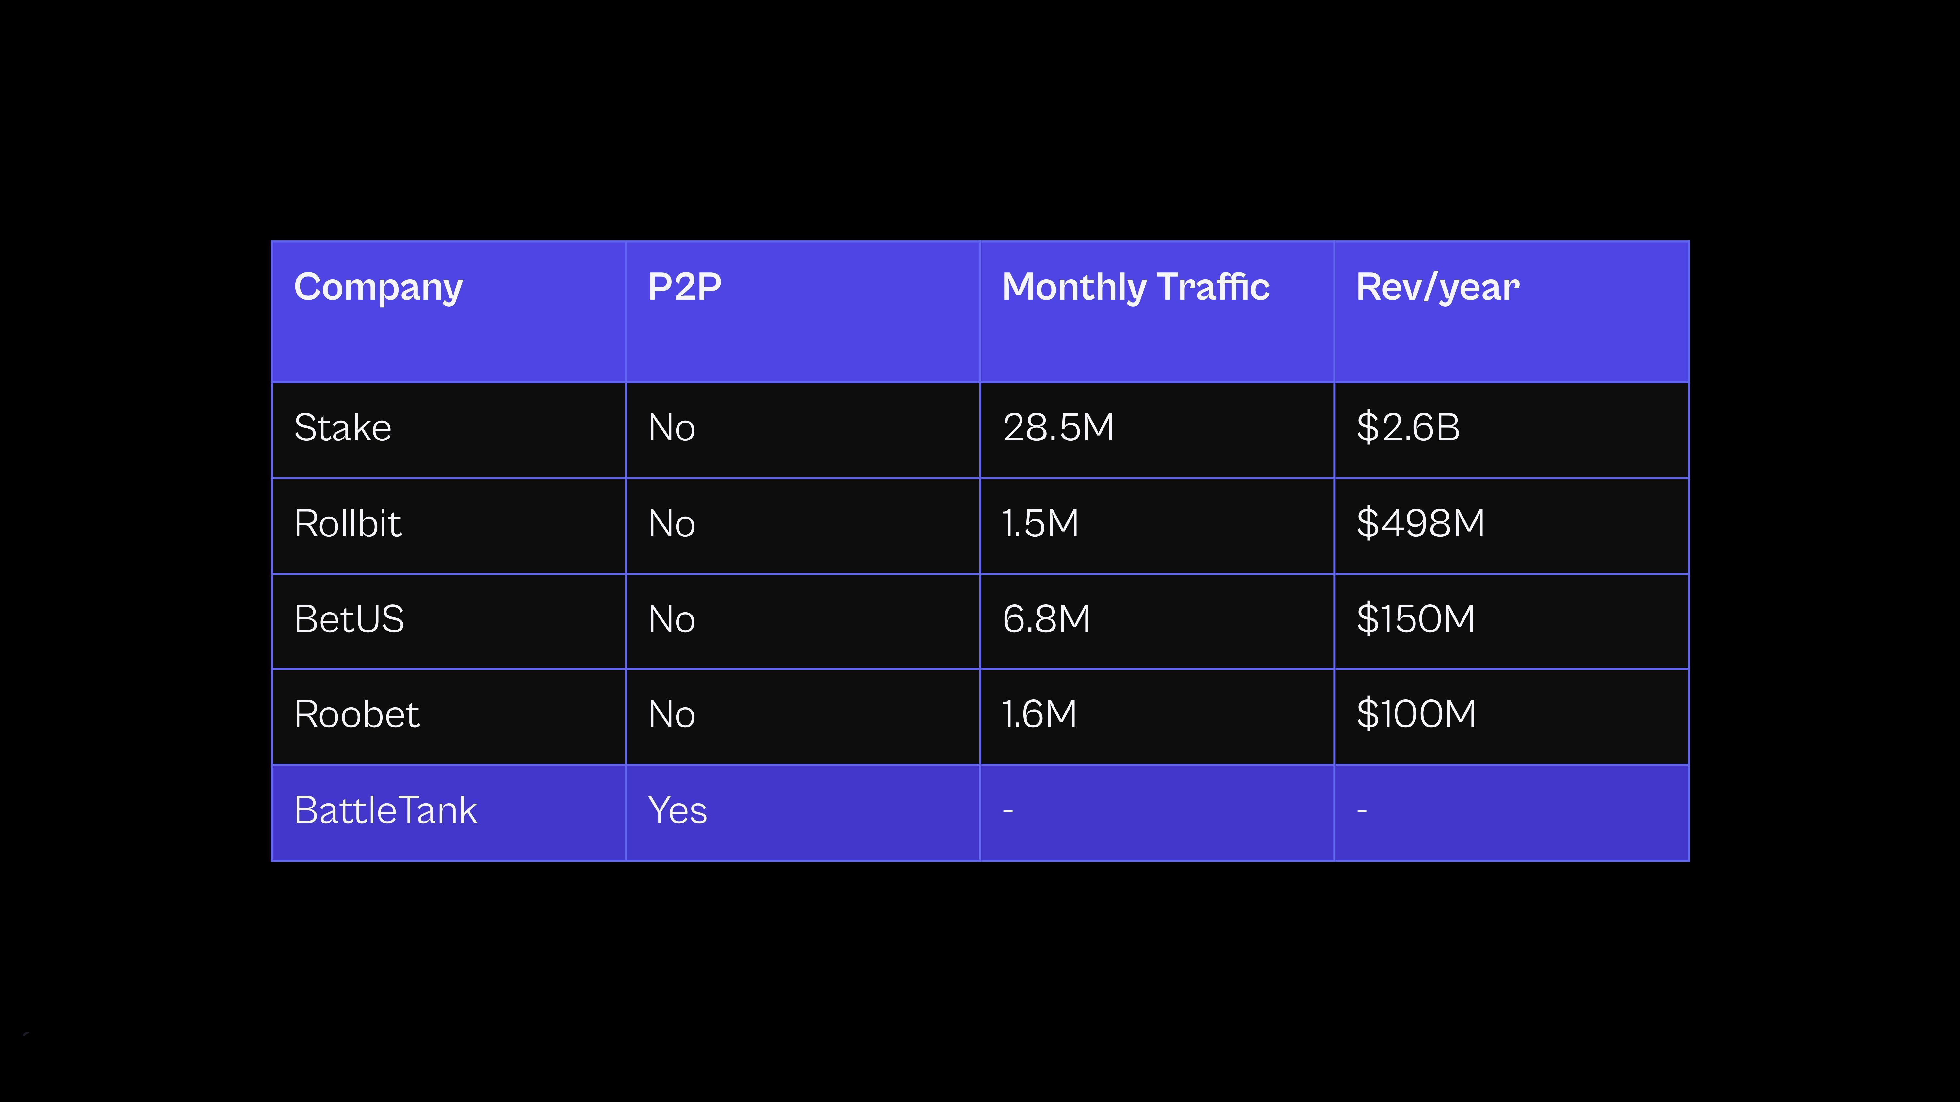Click the P2P column header
1960x1102 pixels.
pos(685,287)
